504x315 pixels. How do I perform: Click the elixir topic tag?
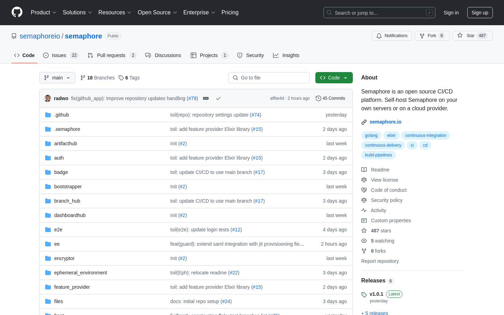pos(391,135)
